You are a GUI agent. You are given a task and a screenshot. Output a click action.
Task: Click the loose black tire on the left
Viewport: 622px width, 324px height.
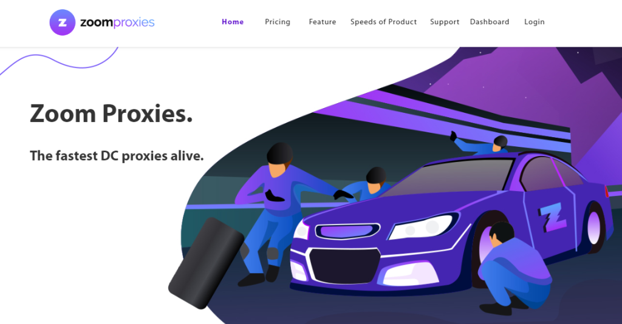pos(206,263)
